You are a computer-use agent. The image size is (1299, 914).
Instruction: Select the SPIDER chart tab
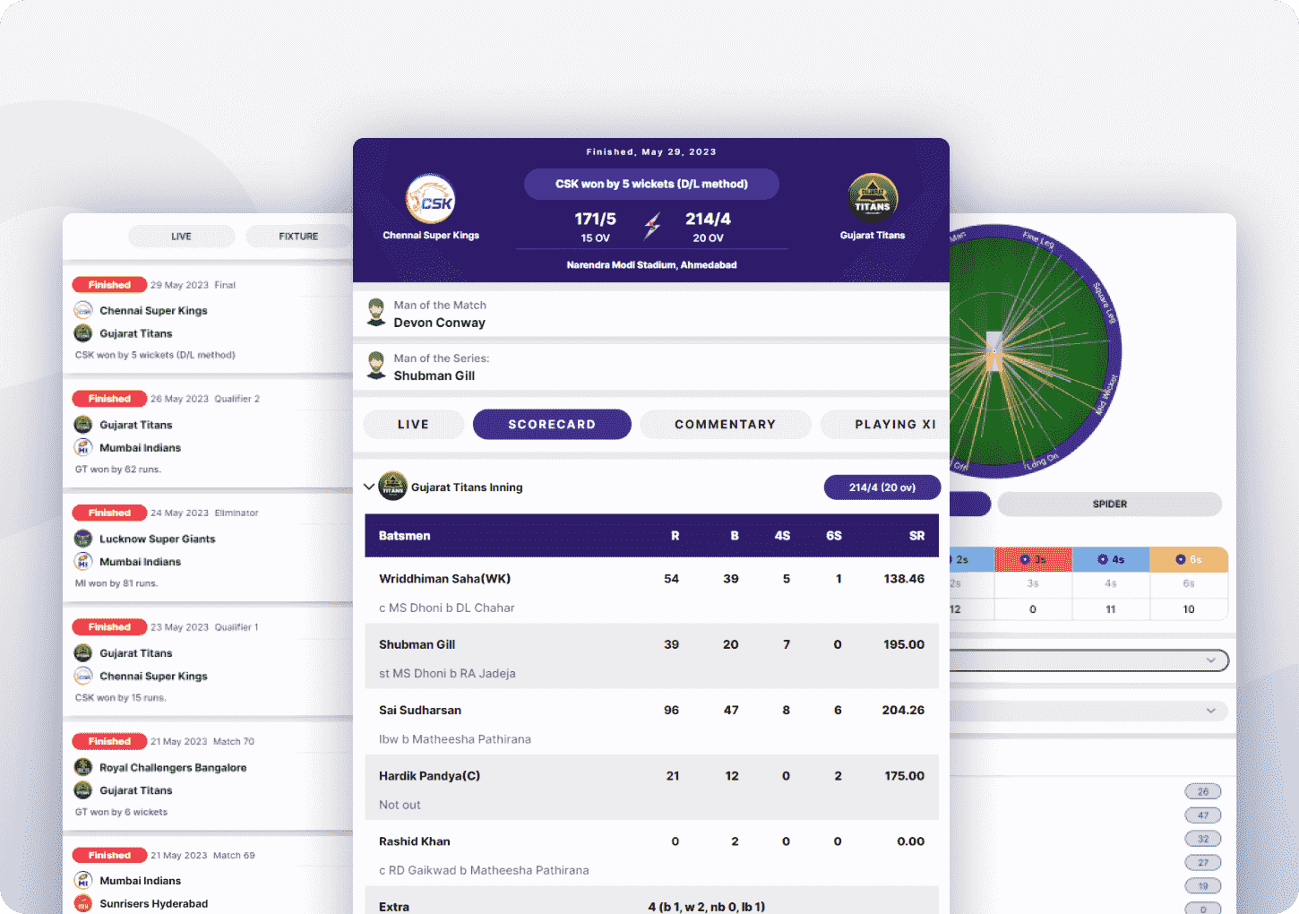1110,504
